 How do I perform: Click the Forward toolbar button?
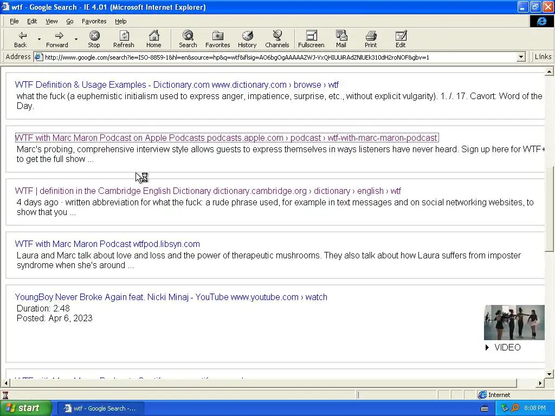pos(57,39)
